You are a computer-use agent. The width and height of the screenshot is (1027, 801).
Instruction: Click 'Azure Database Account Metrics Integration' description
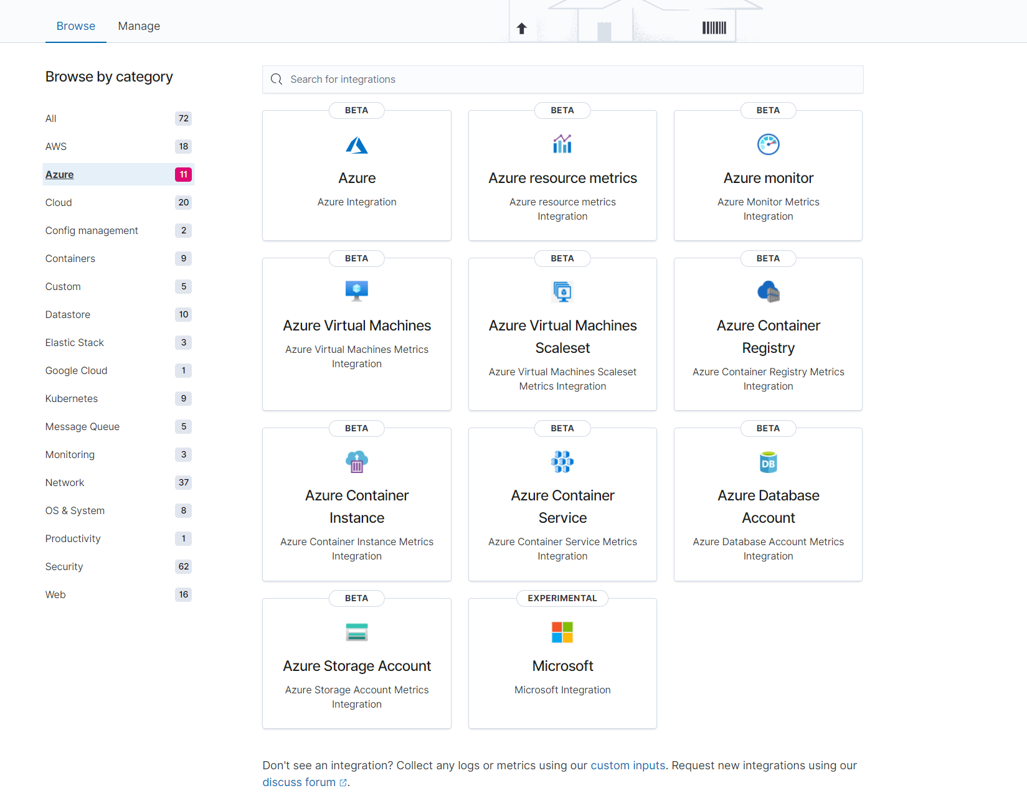click(x=769, y=549)
